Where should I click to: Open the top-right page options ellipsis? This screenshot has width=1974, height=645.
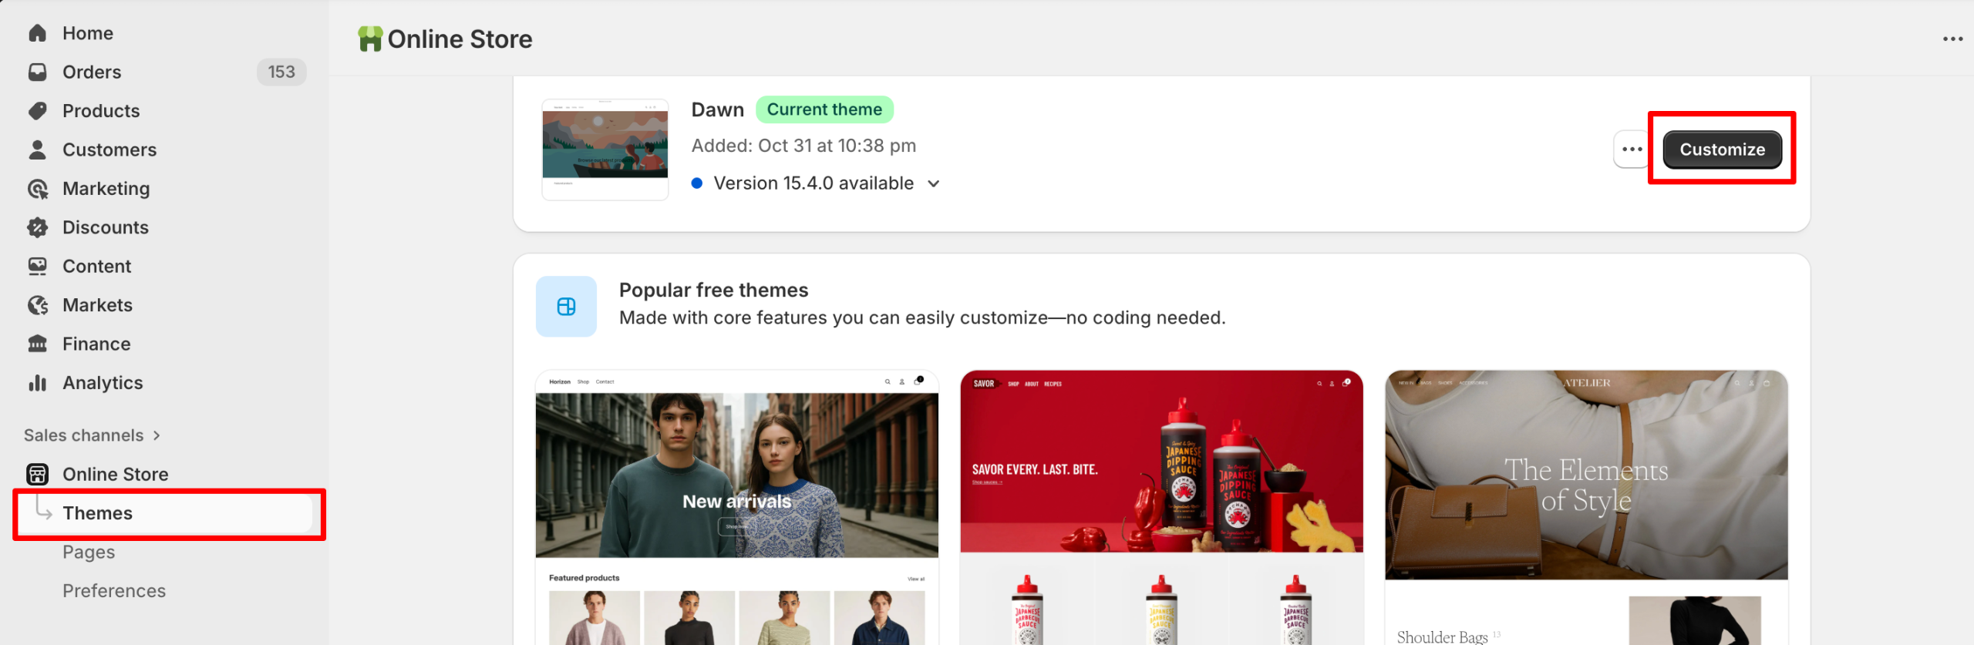(1952, 39)
